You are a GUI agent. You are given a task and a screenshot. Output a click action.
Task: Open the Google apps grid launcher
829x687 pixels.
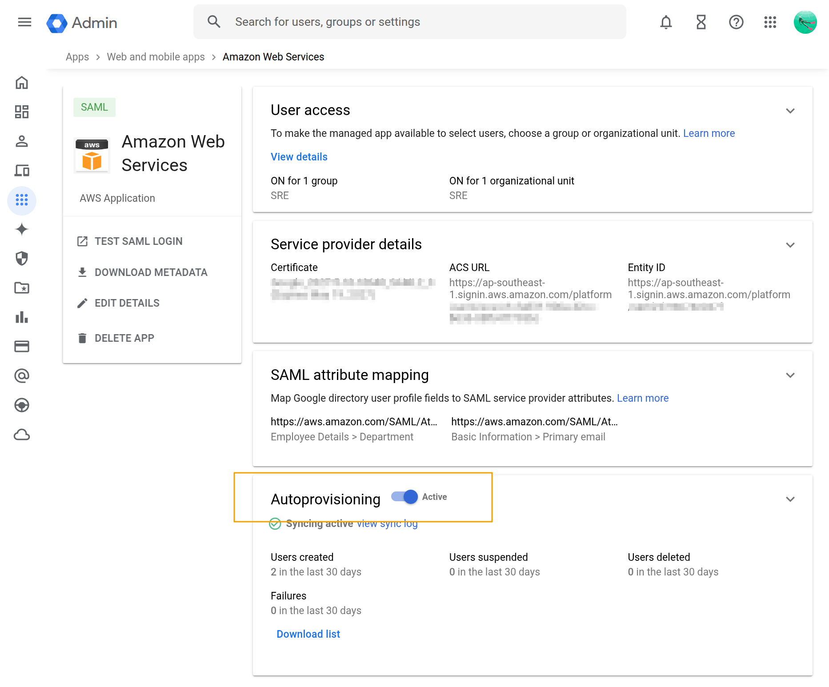[770, 22]
